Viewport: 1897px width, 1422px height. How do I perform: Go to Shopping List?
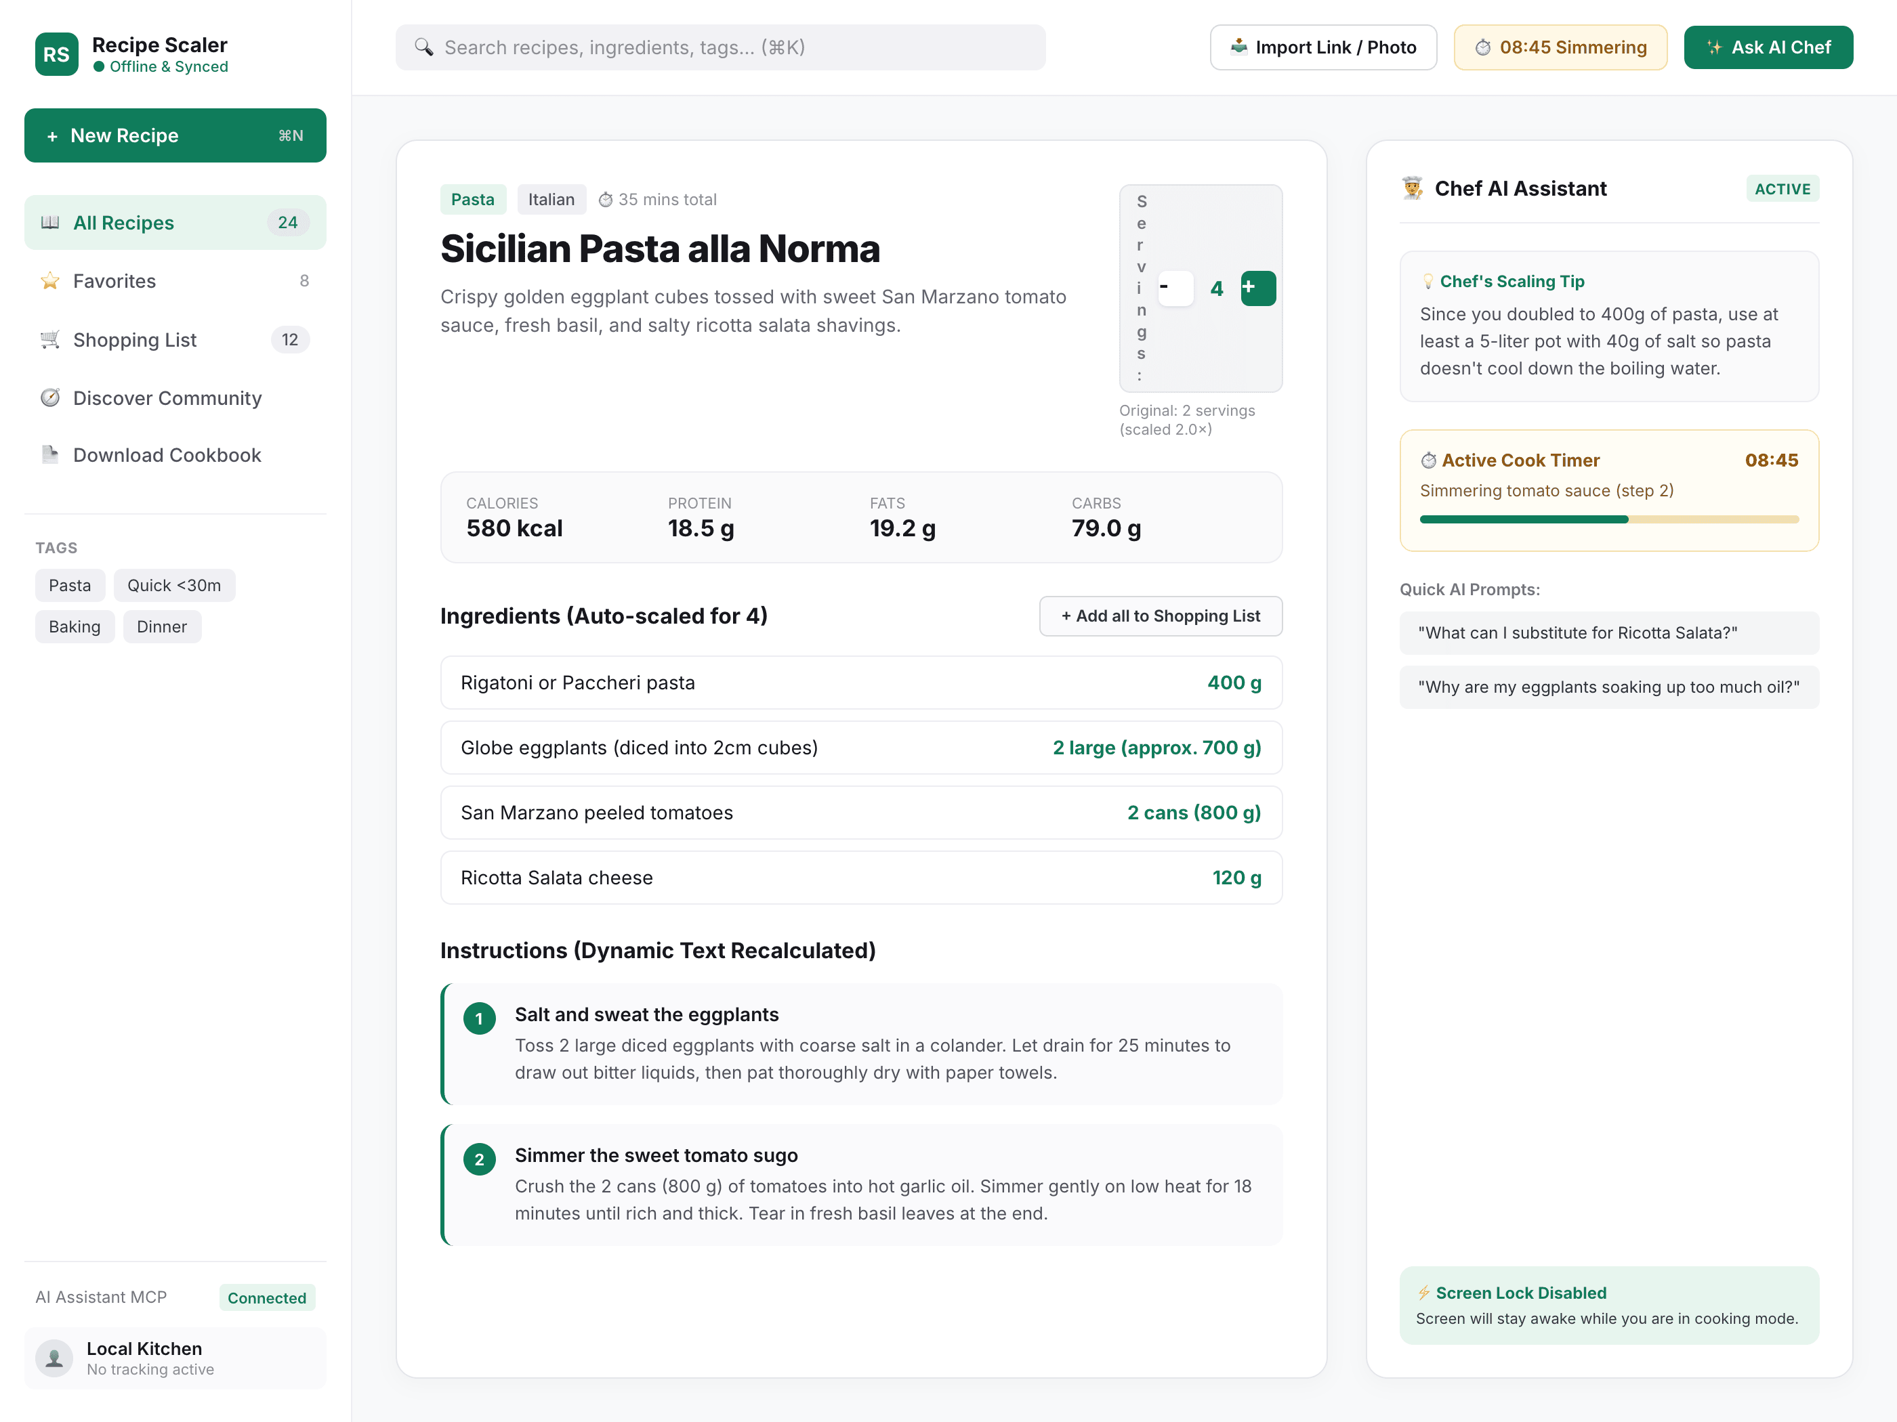click(175, 341)
